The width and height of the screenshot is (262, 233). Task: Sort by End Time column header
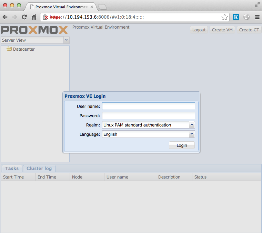click(x=52, y=177)
